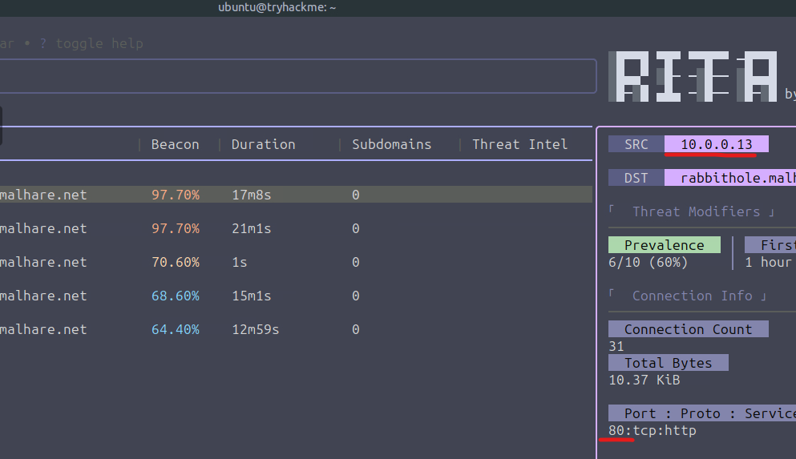This screenshot has height=459, width=796.
Task: Click the 1s duration value
Action: coord(240,262)
